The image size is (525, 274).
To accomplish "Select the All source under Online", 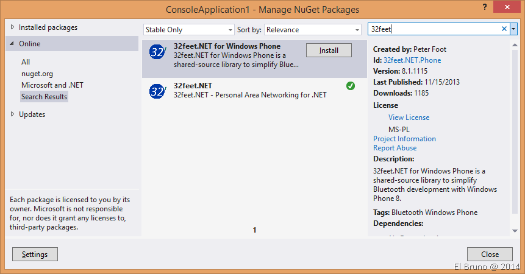I will click(x=26, y=62).
